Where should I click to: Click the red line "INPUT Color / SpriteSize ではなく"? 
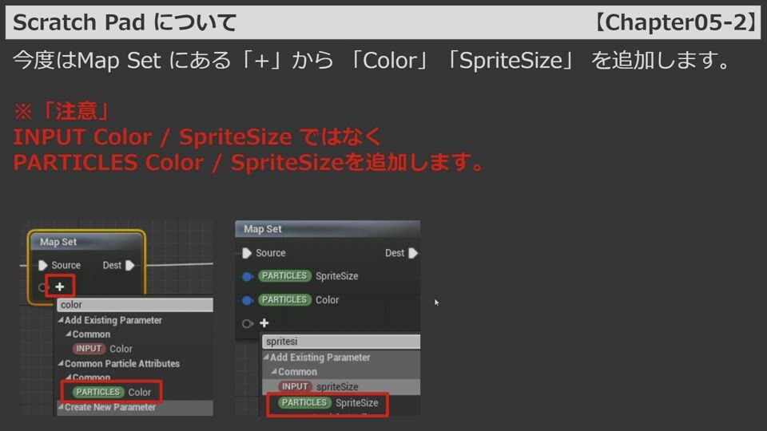197,136
